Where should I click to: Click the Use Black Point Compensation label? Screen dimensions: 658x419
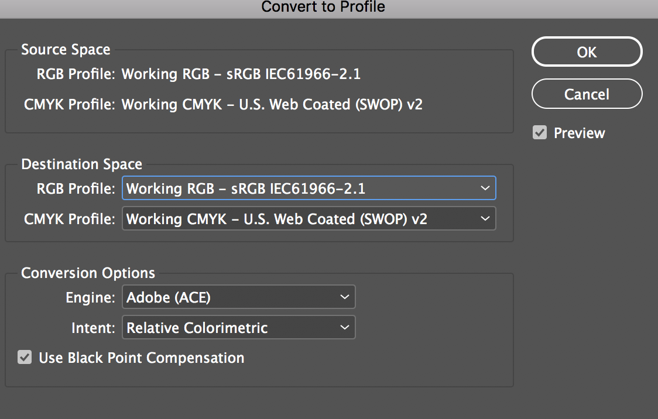[x=141, y=358]
